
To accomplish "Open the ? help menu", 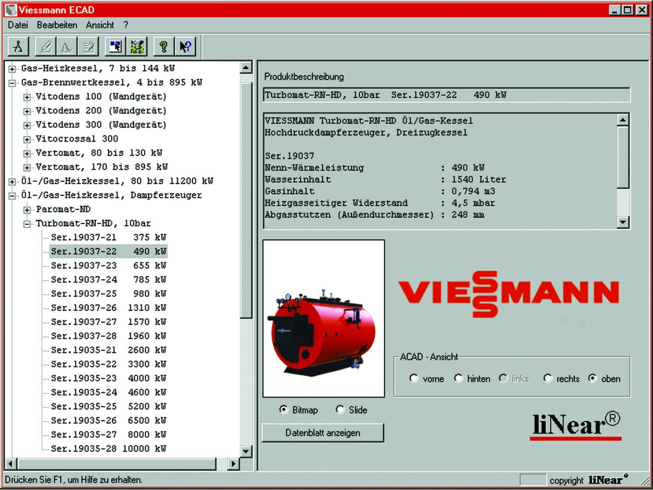I will pyautogui.click(x=126, y=25).
